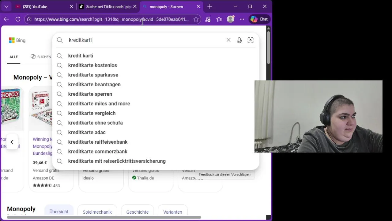
Task: Go back with carousel left arrow
Action: pos(12,142)
